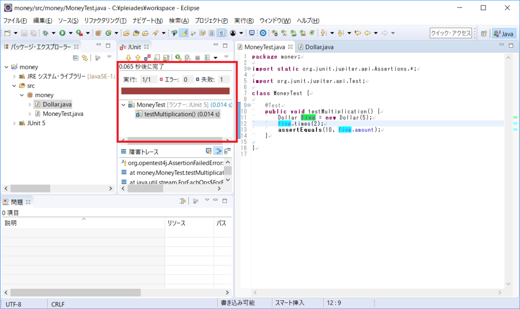Click the New wizard toolbar icon
The width and height of the screenshot is (520, 309).
tap(7, 33)
